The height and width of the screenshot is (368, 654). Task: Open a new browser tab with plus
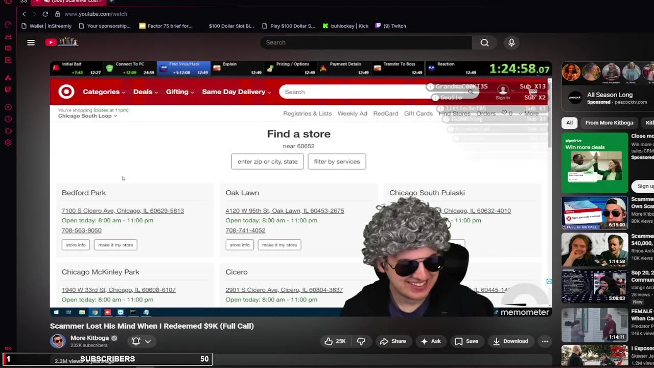[111, 2]
